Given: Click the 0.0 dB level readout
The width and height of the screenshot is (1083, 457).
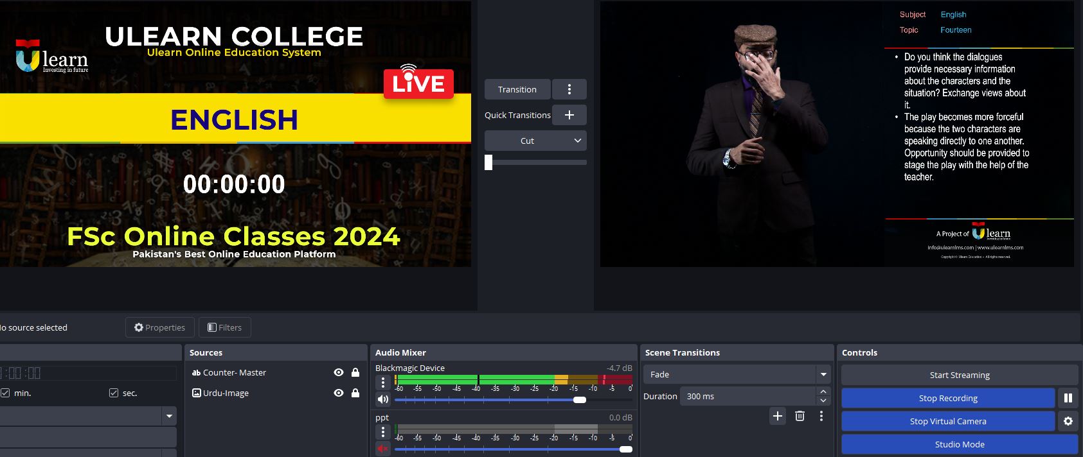Looking at the screenshot, I should (x=621, y=417).
